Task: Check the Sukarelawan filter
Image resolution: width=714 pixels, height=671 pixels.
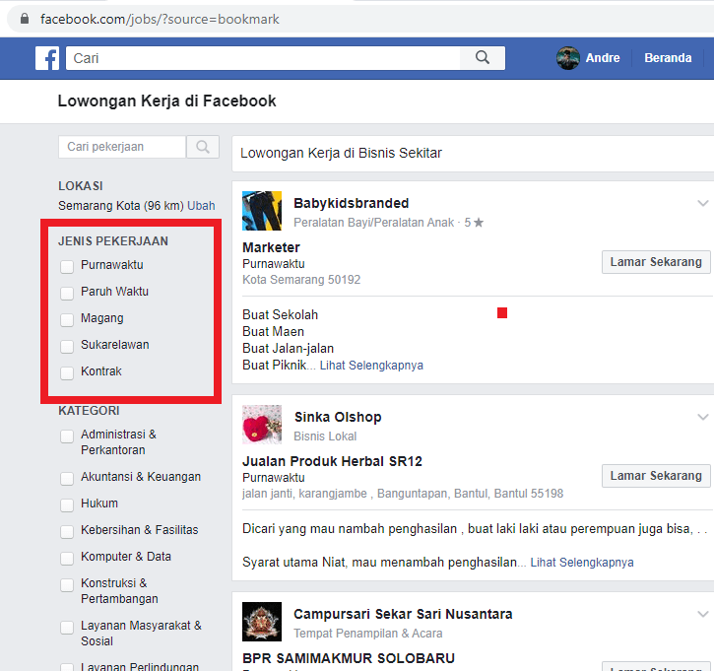Action: coord(67,346)
